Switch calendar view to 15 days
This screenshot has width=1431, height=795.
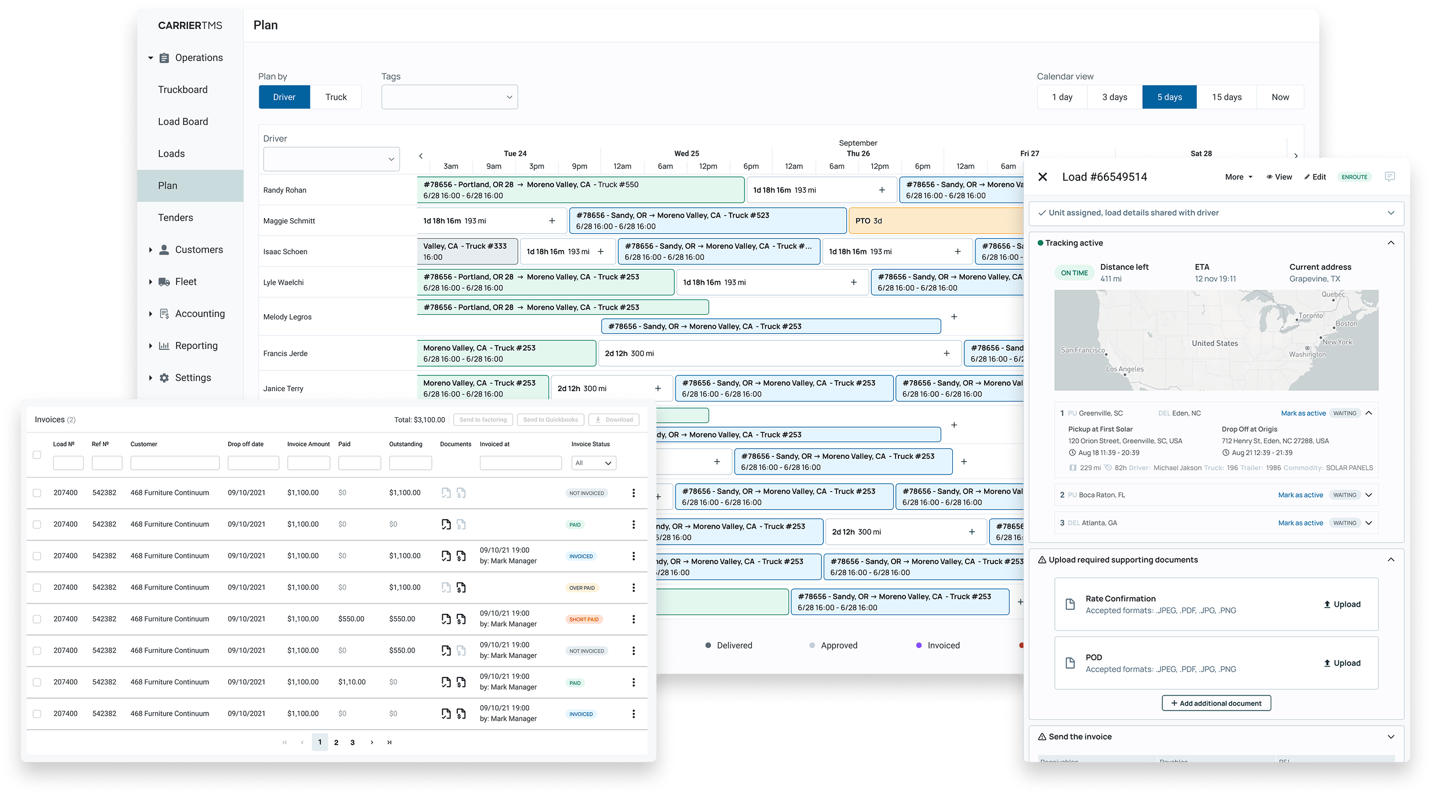1227,97
